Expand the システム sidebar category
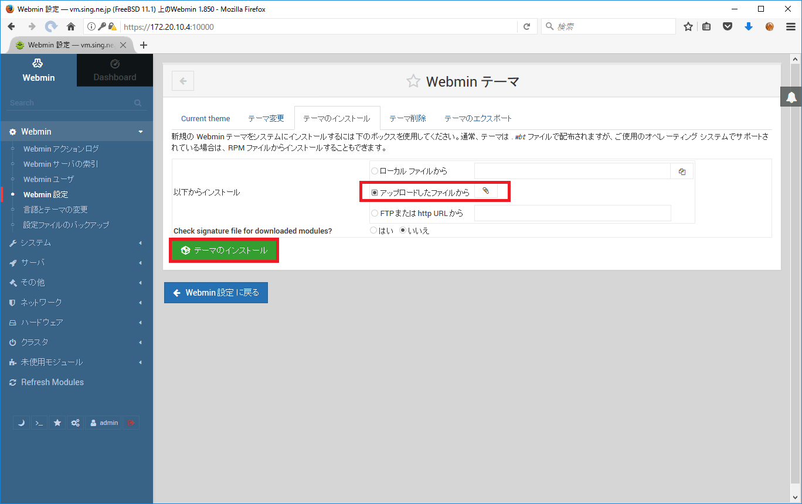 [x=77, y=243]
